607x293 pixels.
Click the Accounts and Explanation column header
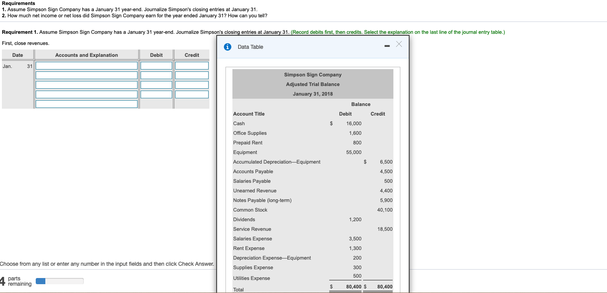point(86,55)
